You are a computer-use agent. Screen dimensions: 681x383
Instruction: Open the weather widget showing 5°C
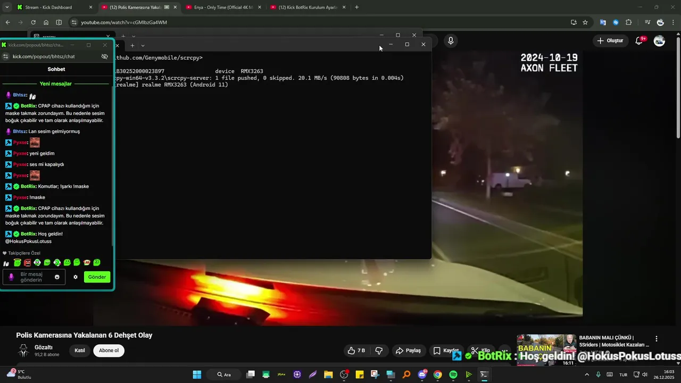[18, 374]
